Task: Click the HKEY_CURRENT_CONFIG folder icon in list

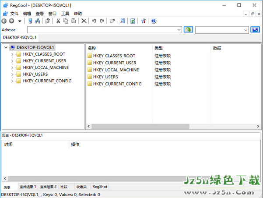Action: click(90, 84)
